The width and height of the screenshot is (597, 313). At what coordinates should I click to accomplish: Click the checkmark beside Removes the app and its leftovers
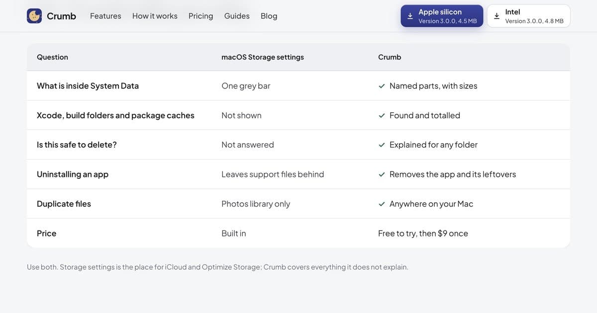coord(382,174)
